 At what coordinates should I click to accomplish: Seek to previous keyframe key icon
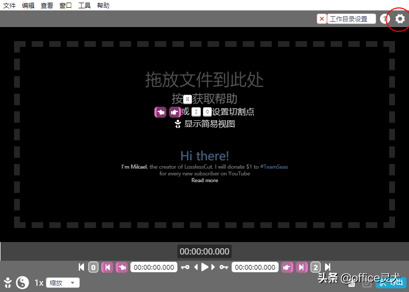coord(185,268)
